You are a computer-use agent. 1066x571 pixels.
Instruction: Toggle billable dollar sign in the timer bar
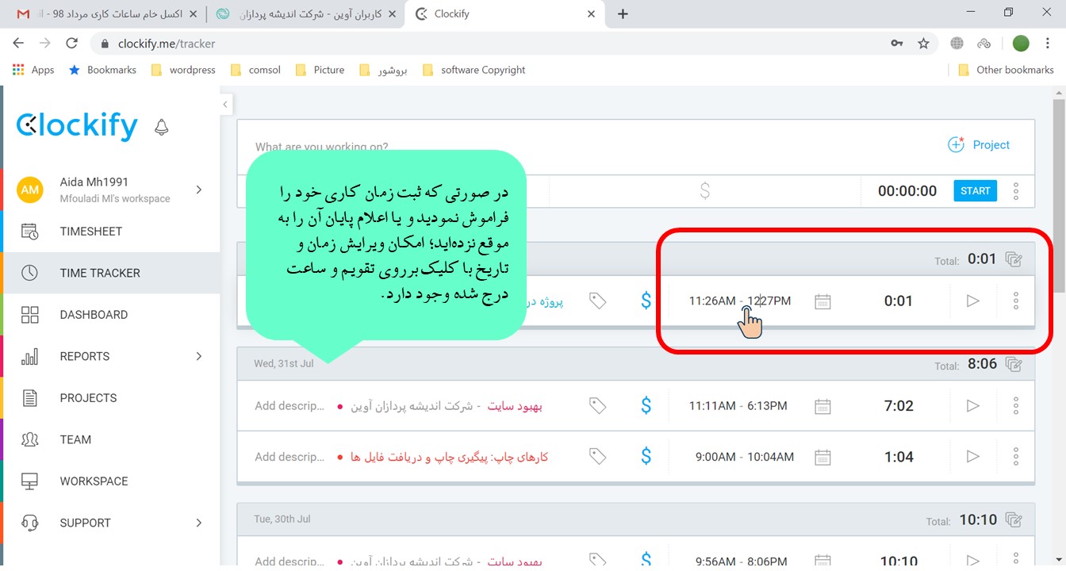tap(704, 190)
